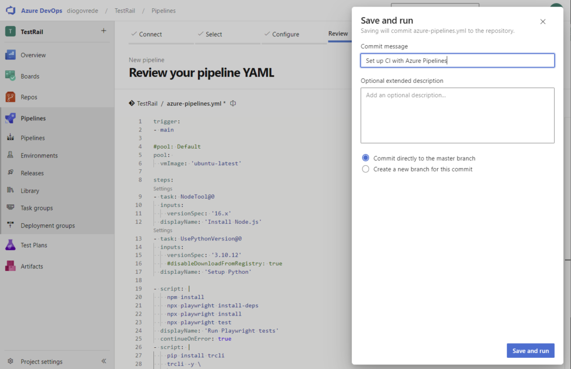Open Boards from the sidebar
Viewport: 571px width, 369px height.
point(30,76)
